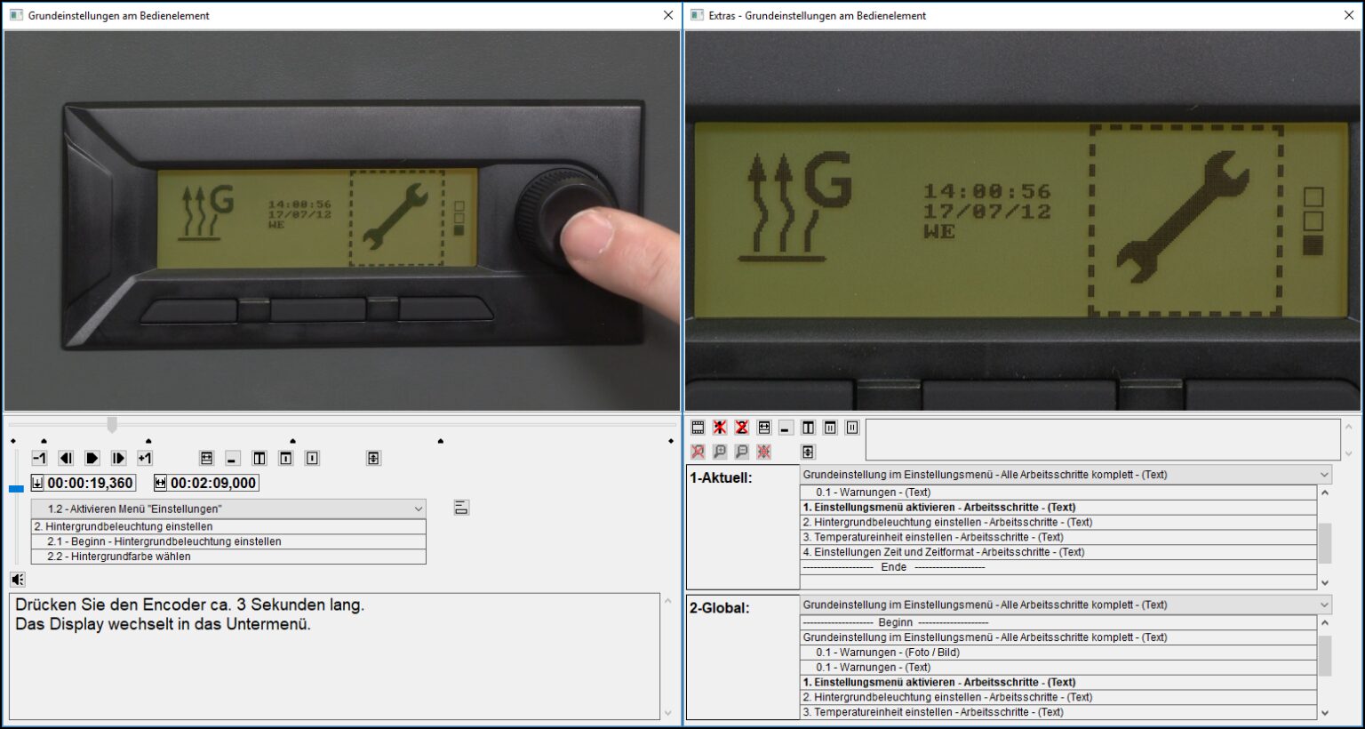Click the fit-to-height icon in the Extras toolbar
Image resolution: width=1365 pixels, height=729 pixels.
coord(808,452)
